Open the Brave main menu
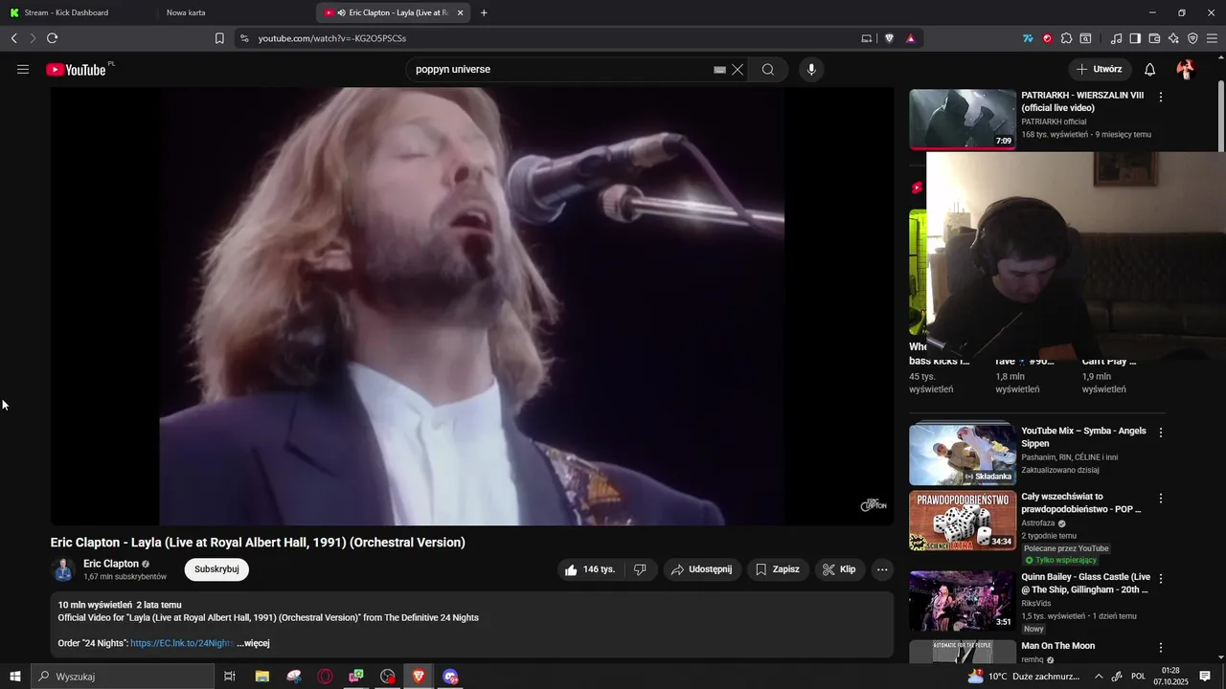Screen dimensions: 1226x689 point(1212,38)
